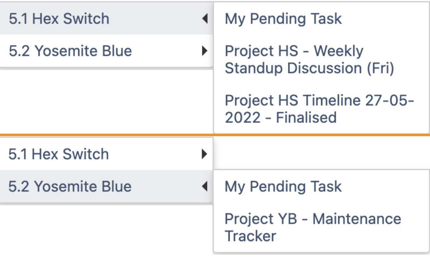Go to the Friday weekly standup discussion page
430x258 pixels.
(309, 59)
